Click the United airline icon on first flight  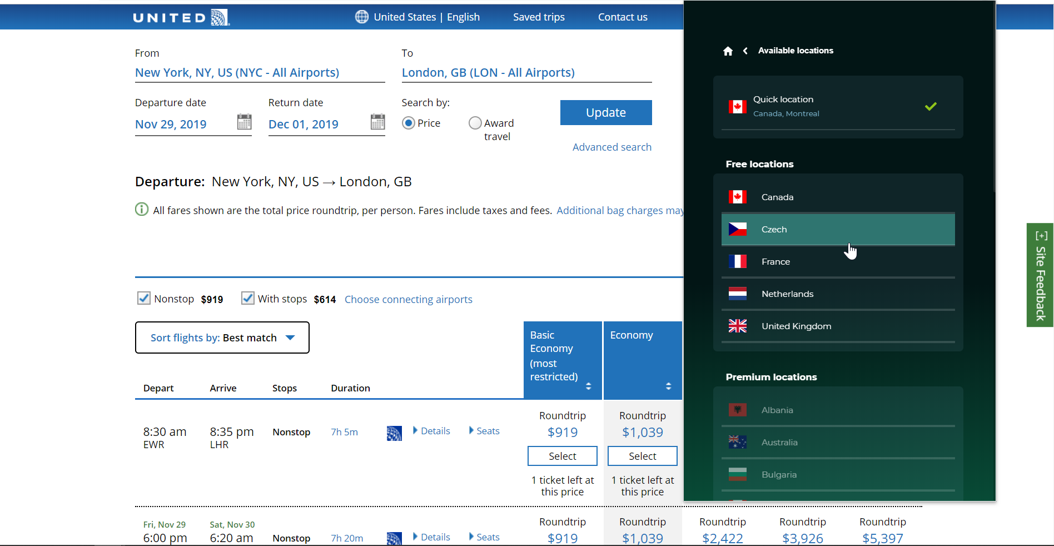[x=394, y=433]
